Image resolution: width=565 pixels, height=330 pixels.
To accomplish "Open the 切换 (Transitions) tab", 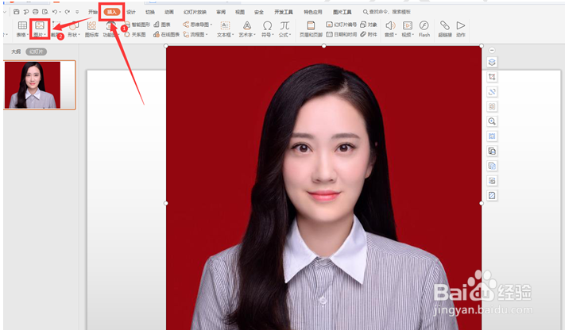I will click(x=150, y=12).
